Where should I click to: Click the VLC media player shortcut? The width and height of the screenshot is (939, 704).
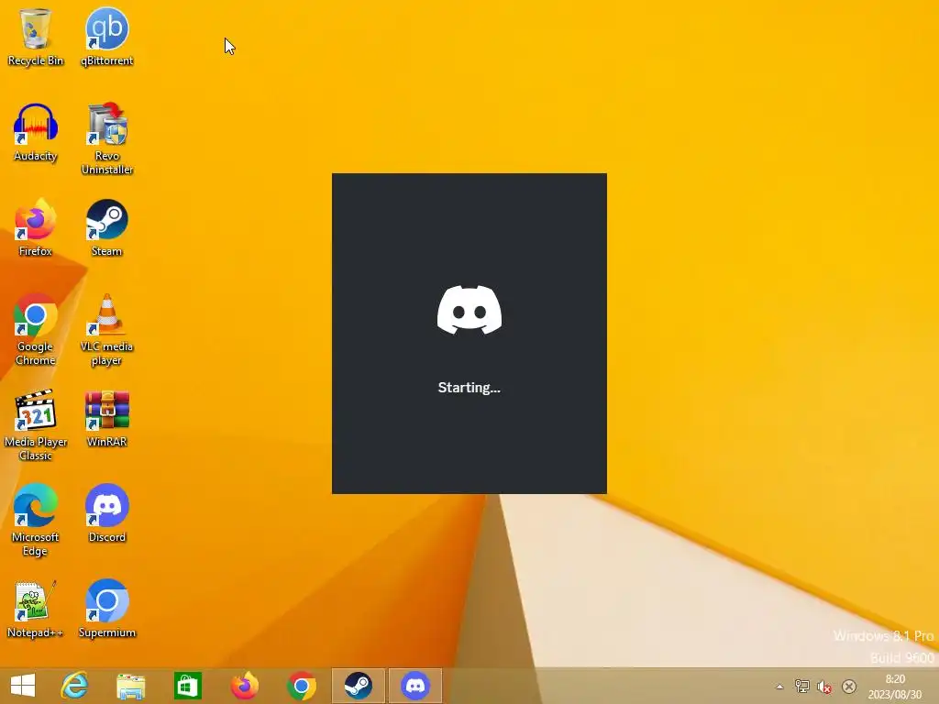pyautogui.click(x=106, y=329)
